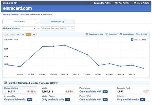
Task: Click the View Portfolio folder icon
Action: point(116,3)
